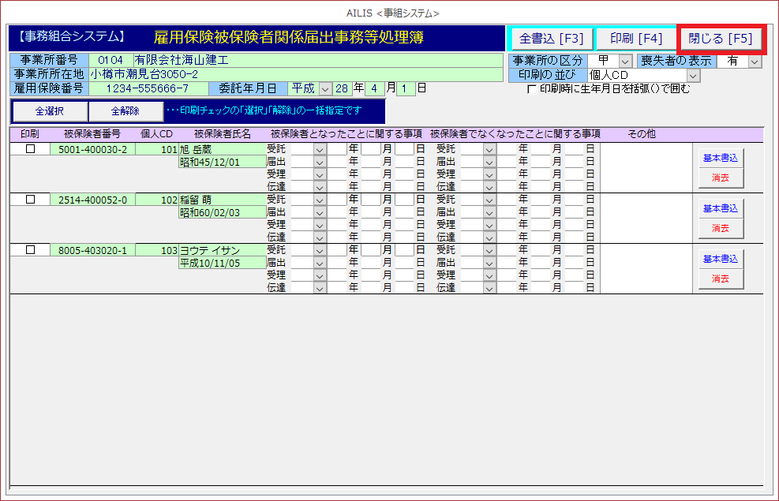779x501 pixels.
Task: Open the 委託年月日 era dropdown showing 平成
Action: (325, 88)
